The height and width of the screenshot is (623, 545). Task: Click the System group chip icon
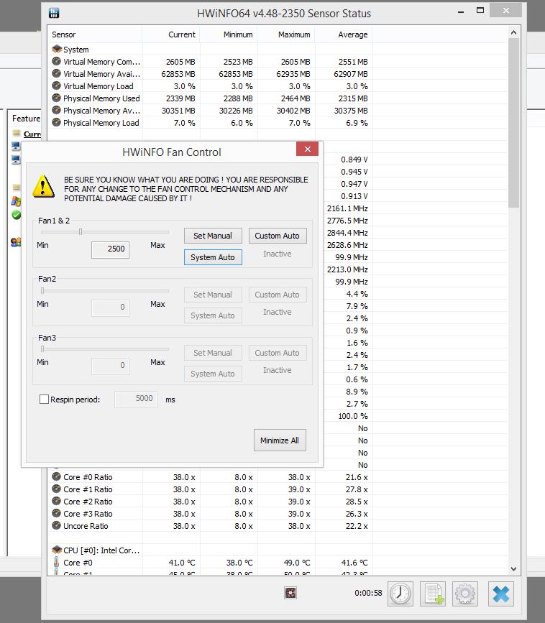(x=57, y=50)
